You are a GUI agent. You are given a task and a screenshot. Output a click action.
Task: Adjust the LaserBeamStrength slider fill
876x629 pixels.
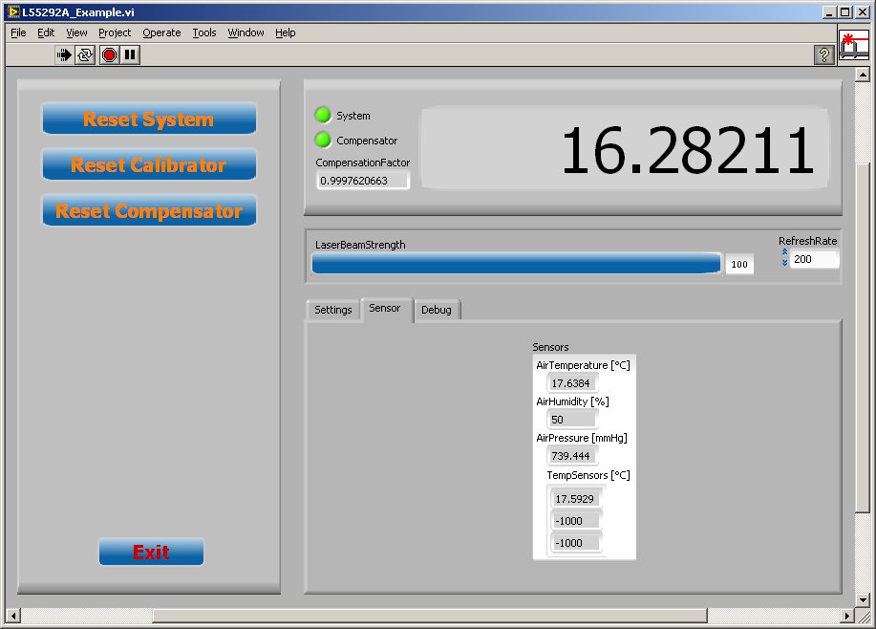pyautogui.click(x=516, y=264)
